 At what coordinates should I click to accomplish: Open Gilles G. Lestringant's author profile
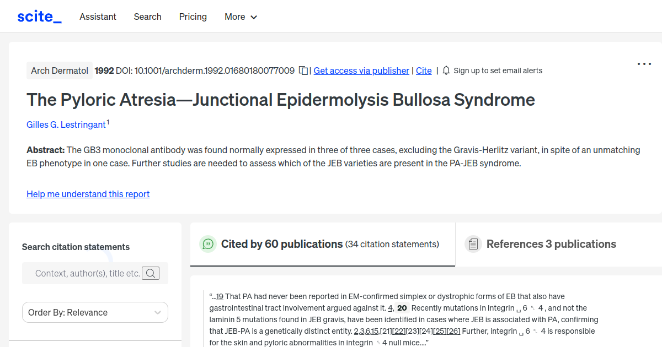point(66,124)
